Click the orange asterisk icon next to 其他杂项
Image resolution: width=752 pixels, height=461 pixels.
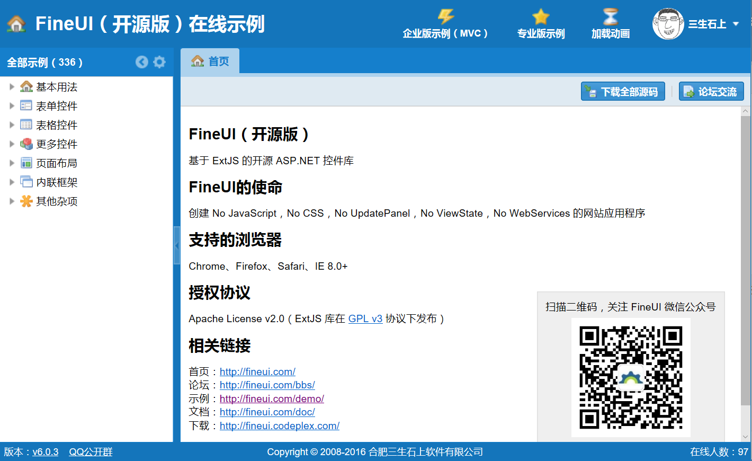26,201
